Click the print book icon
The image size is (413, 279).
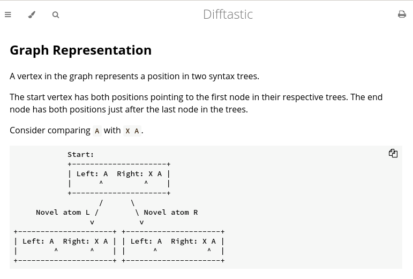click(402, 14)
